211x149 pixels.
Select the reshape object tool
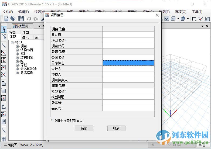click(4, 36)
